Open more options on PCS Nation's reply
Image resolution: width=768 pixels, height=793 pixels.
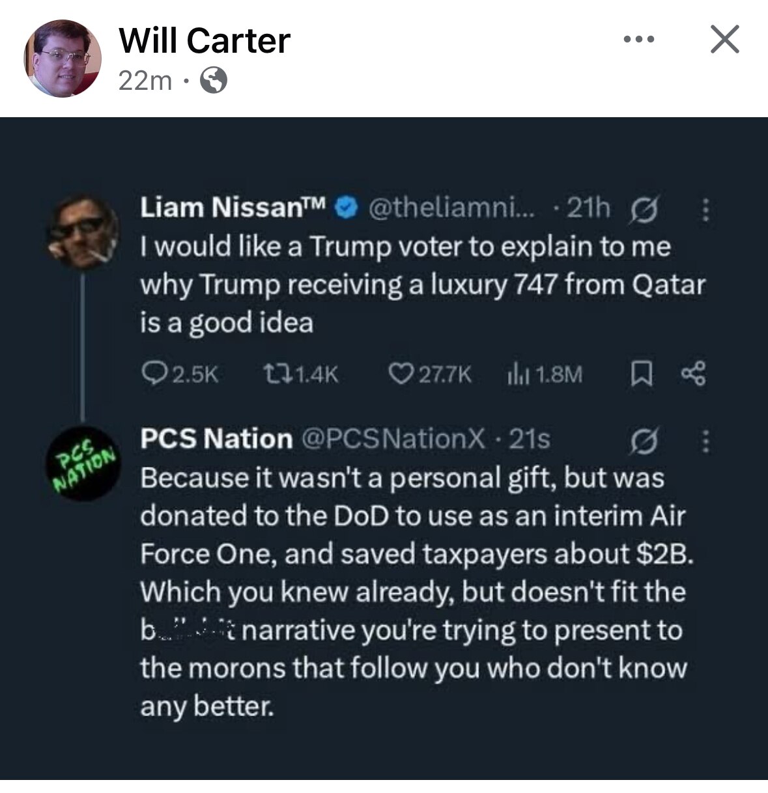tap(704, 443)
